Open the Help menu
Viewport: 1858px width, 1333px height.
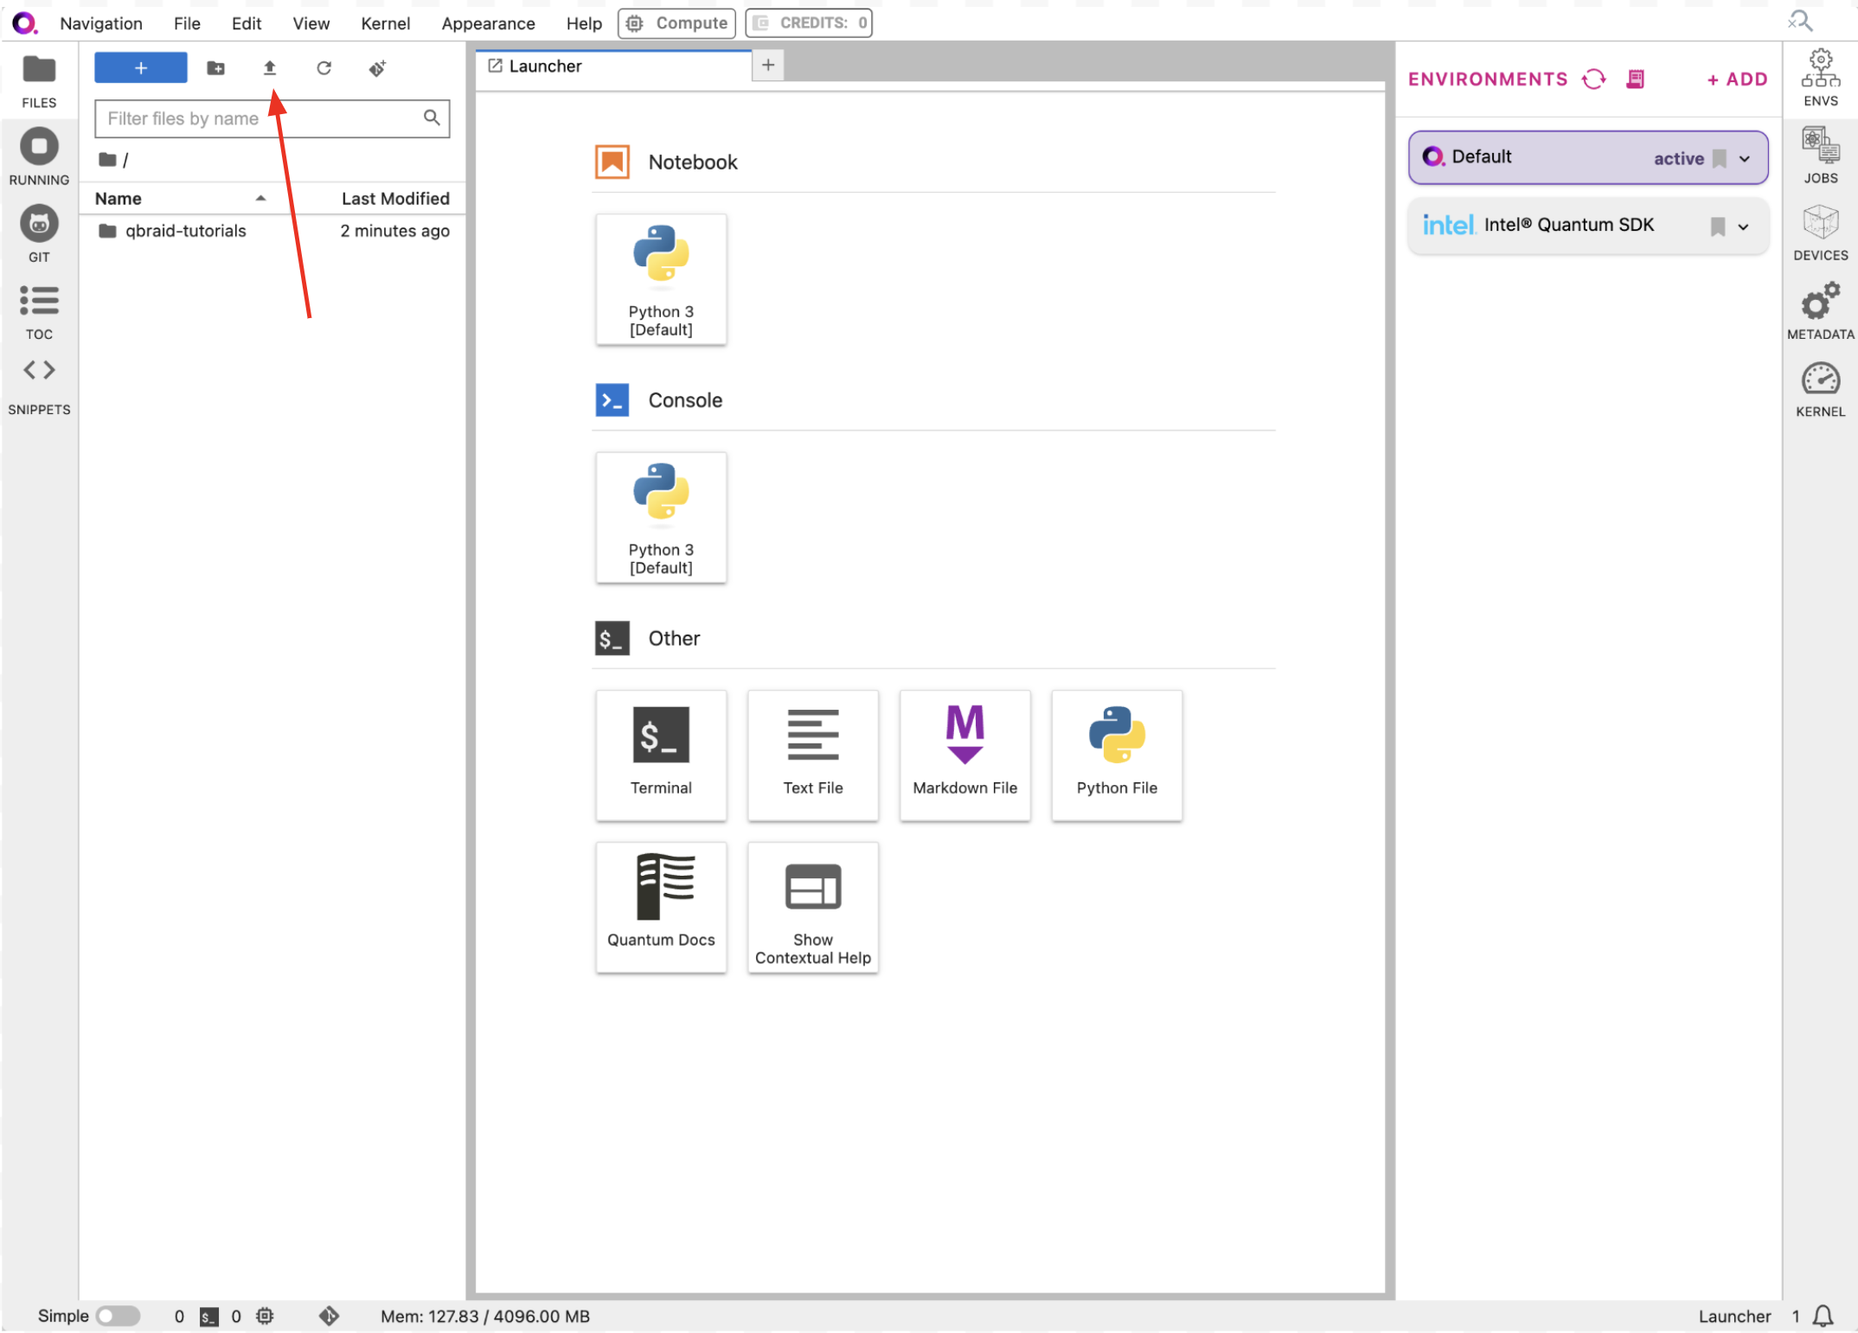[584, 23]
